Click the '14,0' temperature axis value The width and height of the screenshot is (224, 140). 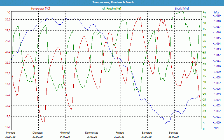pos(8,106)
